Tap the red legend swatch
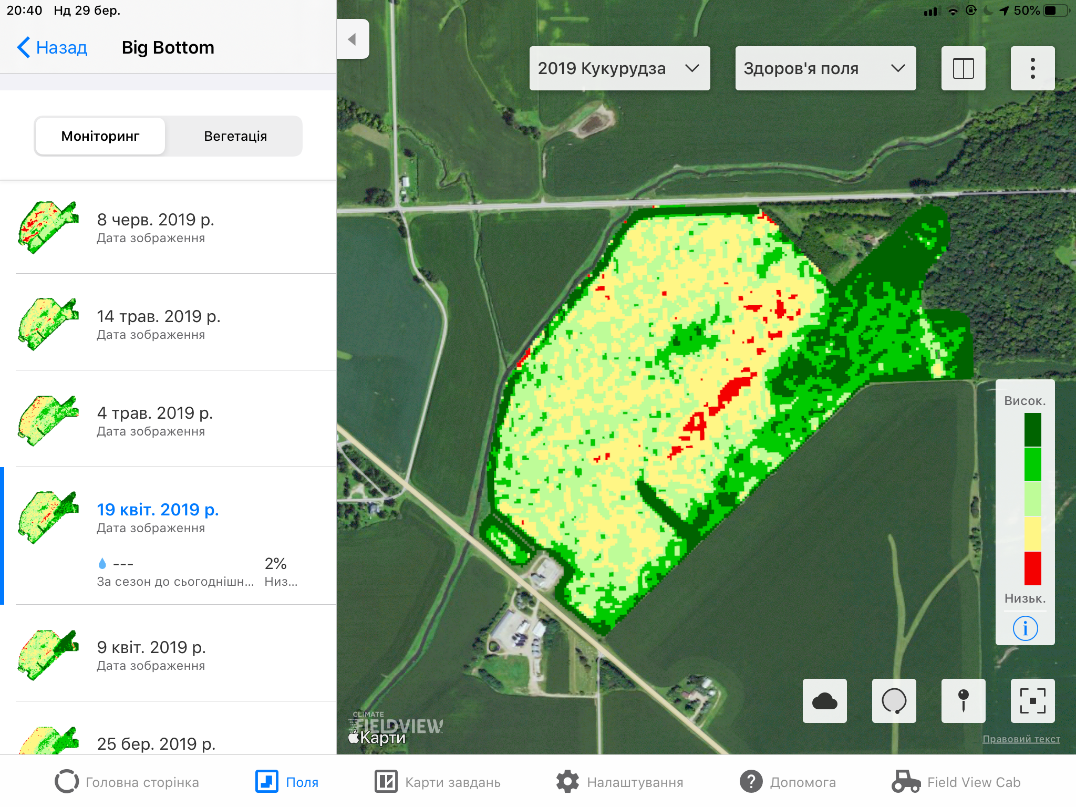1076x807 pixels. point(1032,568)
